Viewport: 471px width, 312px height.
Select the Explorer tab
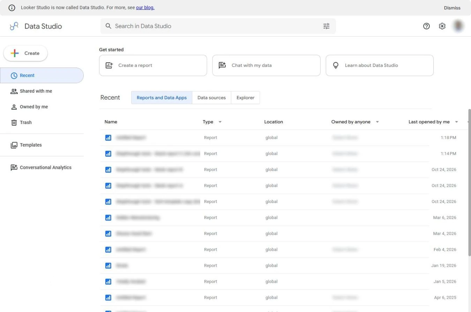click(245, 97)
